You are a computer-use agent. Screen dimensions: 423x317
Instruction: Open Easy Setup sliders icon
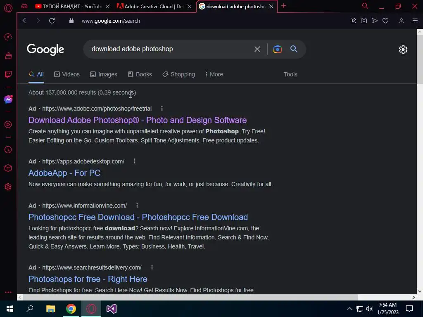[415, 21]
